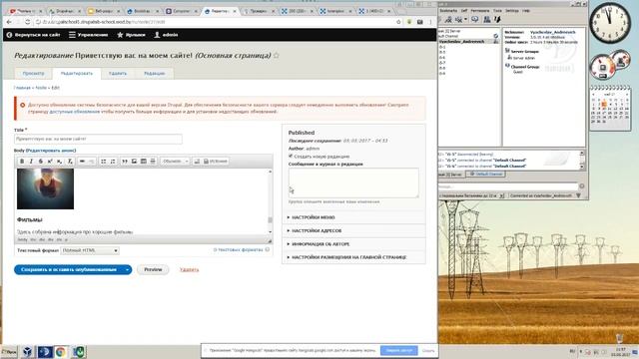Click the Preview button
Viewport: 639px width, 359px height.
click(153, 269)
